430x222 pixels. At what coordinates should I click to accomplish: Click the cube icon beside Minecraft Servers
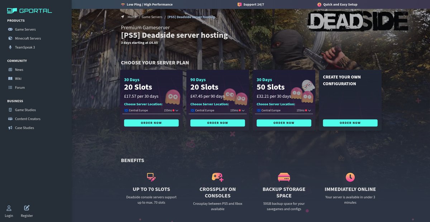[x=10, y=38]
